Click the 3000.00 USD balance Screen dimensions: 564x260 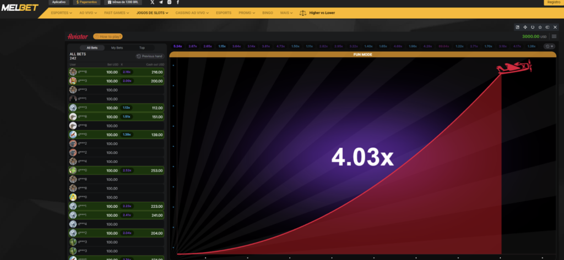click(x=534, y=36)
